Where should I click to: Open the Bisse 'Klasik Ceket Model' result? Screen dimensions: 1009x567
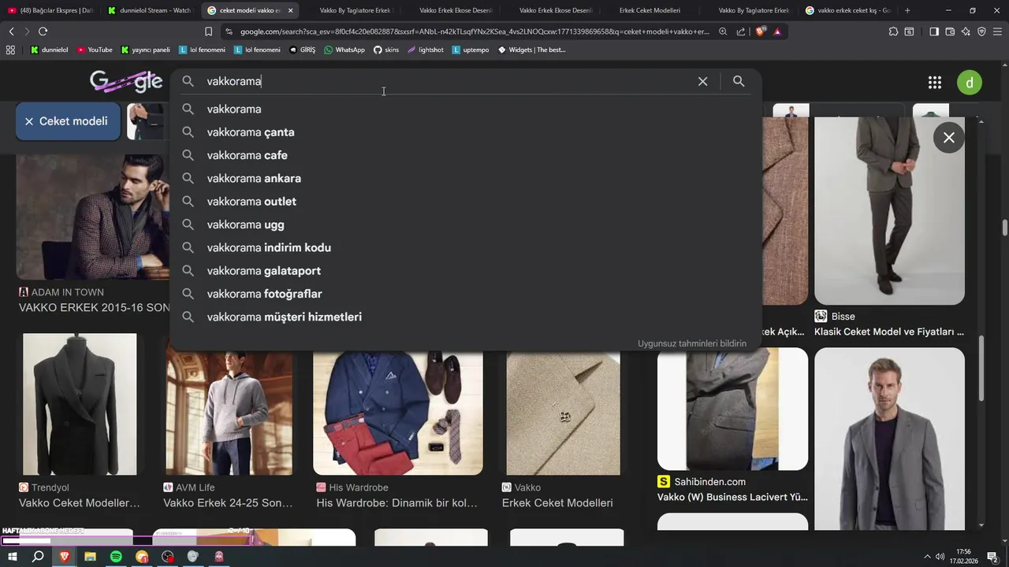889,332
